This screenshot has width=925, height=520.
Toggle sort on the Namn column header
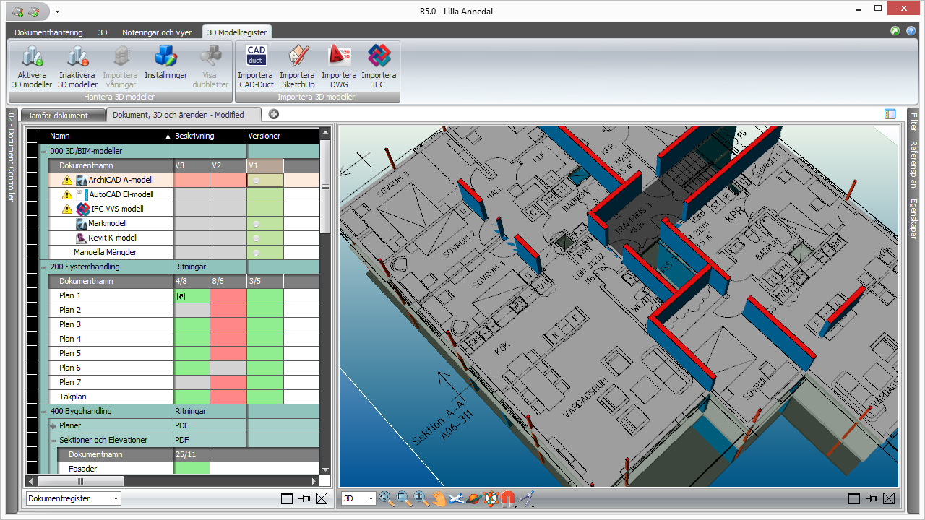106,136
